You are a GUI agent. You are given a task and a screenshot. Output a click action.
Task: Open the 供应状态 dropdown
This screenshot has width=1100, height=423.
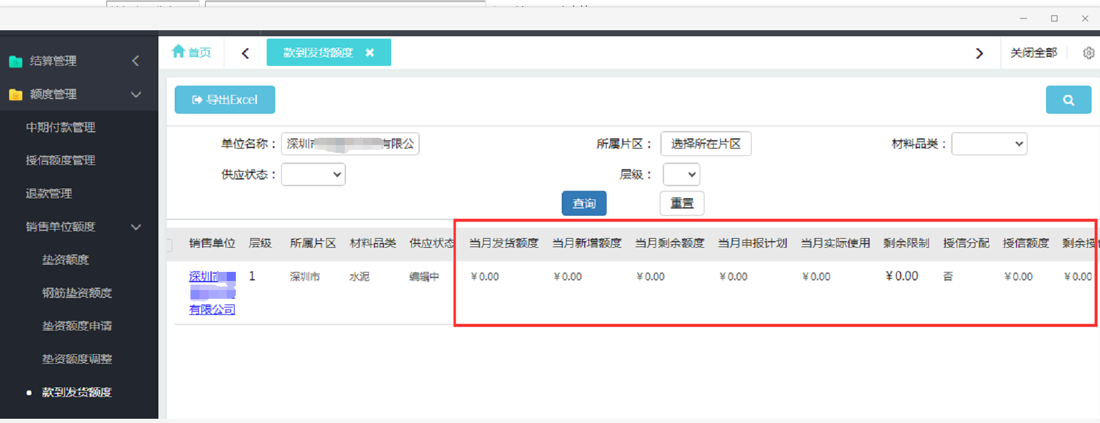(313, 175)
